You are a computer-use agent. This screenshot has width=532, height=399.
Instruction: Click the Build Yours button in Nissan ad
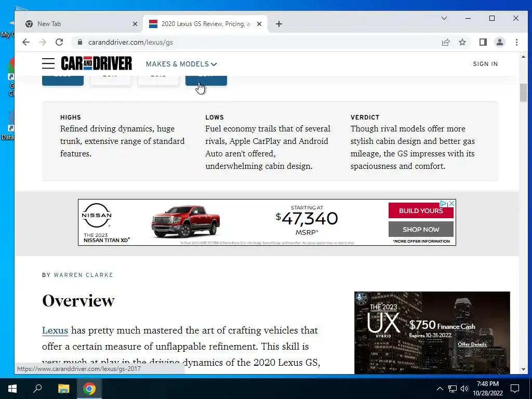point(421,210)
